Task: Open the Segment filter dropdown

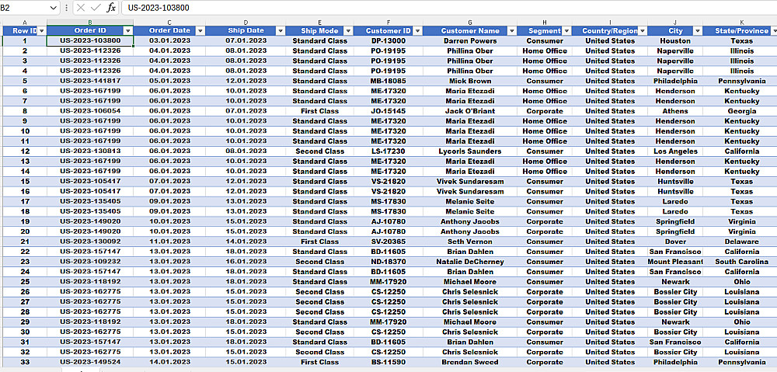Action: 567,31
